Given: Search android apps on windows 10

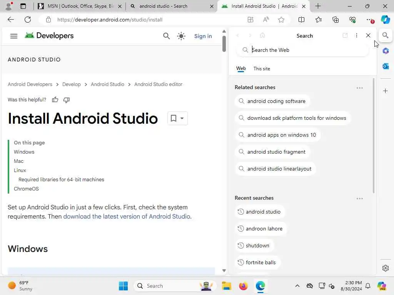Looking at the screenshot, I should click(278, 135).
